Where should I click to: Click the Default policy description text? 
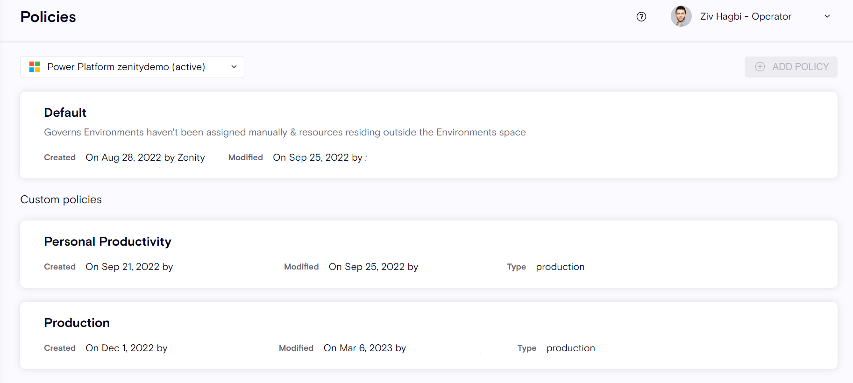[284, 132]
